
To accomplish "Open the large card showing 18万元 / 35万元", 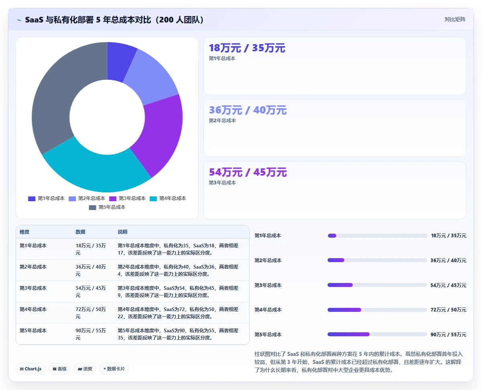I will [x=335, y=66].
